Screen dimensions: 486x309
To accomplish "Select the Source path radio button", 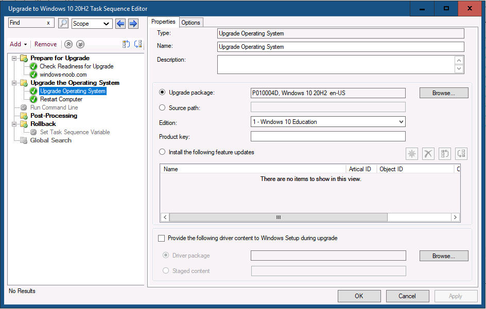I will [162, 107].
